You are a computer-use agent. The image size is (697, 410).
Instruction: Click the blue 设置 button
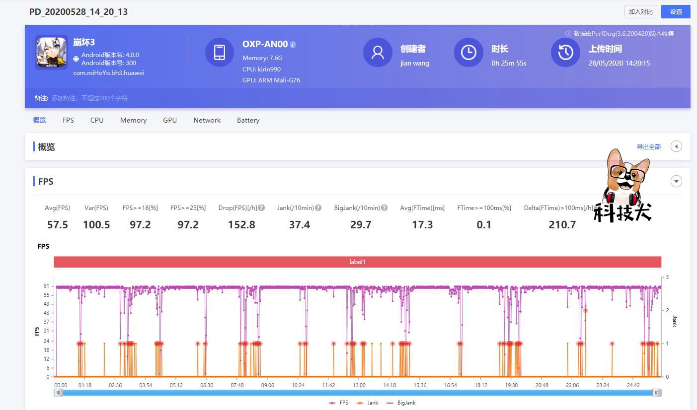click(x=676, y=12)
